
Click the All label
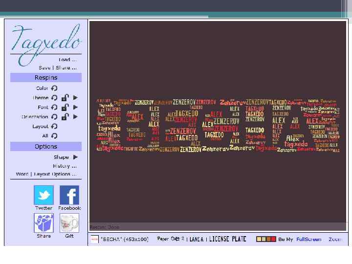(45, 136)
